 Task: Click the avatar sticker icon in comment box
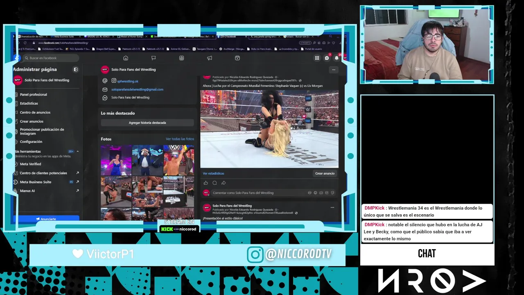(x=309, y=193)
